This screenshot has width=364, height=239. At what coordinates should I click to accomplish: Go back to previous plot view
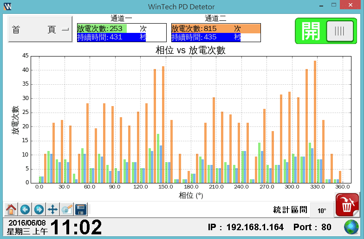pos(25,209)
